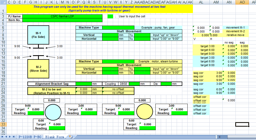
Task: Jump to last sheet using navigation arrow
Action: [14, 137]
